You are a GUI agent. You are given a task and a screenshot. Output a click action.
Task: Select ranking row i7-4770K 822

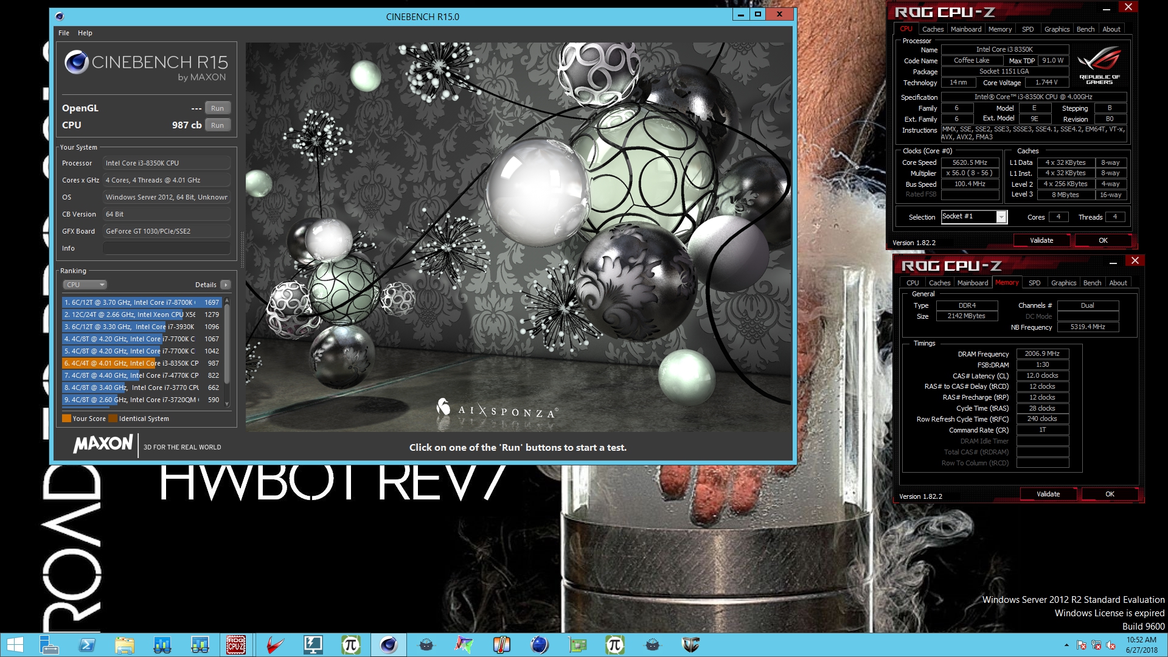[x=142, y=375]
